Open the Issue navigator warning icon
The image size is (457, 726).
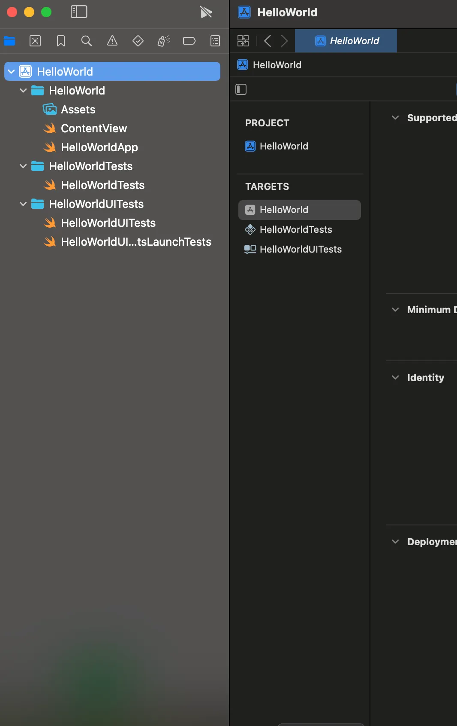click(112, 41)
